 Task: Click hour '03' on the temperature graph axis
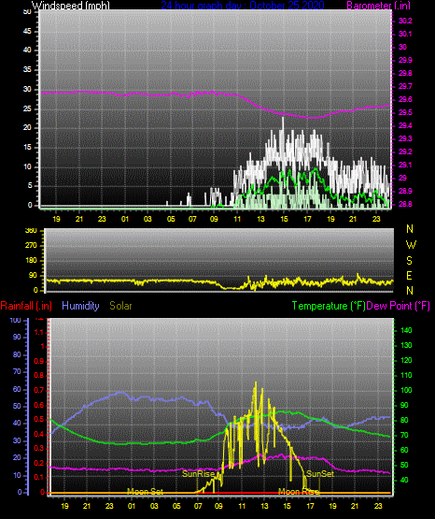point(154,506)
